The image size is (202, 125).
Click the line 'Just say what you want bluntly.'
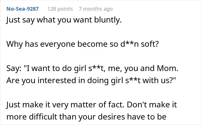[x=64, y=20]
